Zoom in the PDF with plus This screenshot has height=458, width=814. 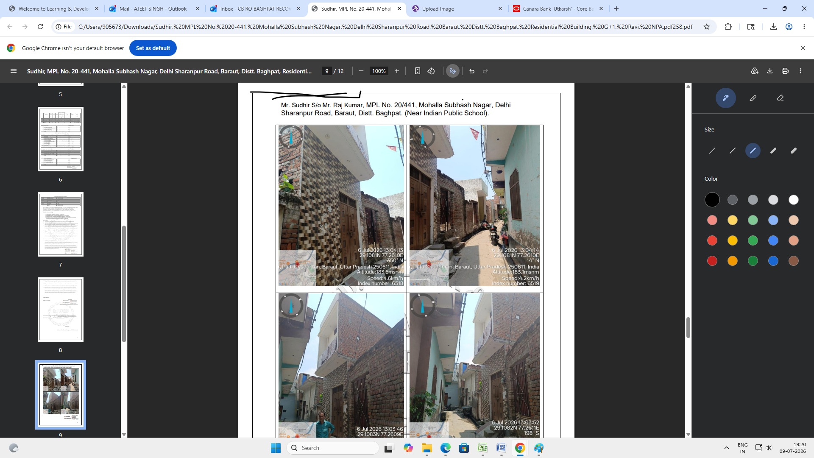[x=397, y=71]
